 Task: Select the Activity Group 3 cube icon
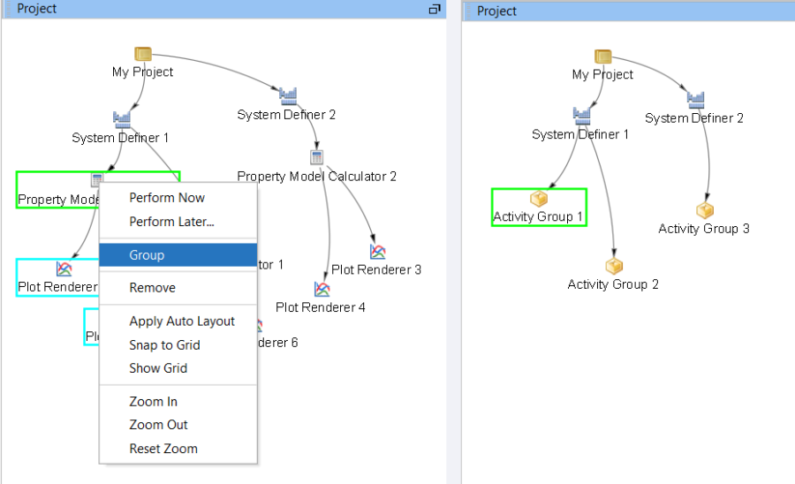[704, 211]
